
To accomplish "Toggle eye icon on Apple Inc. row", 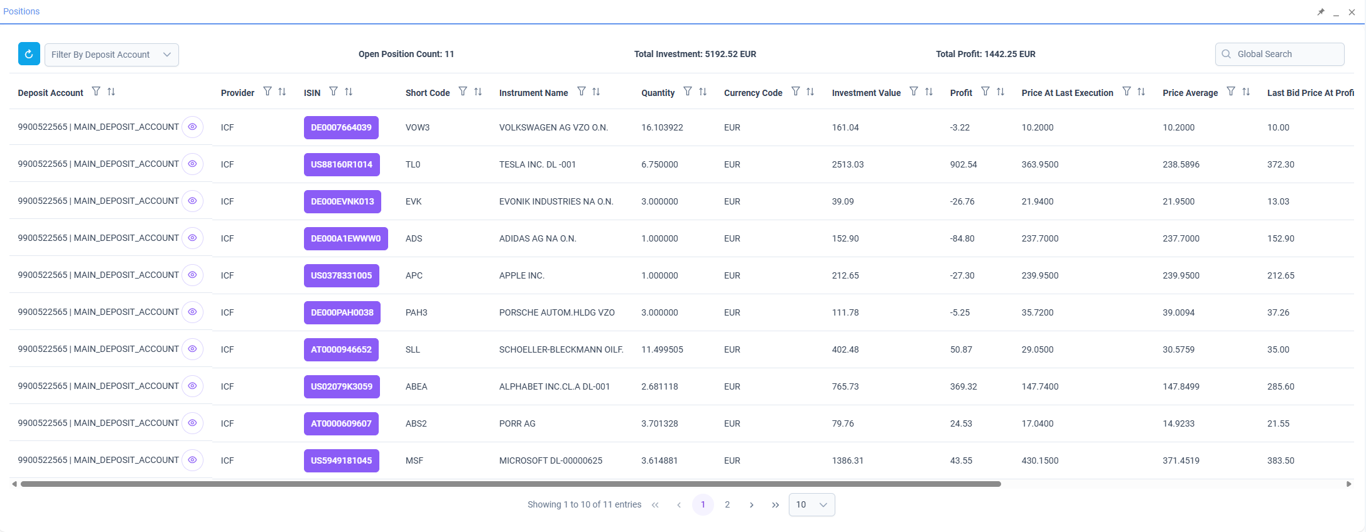I will [192, 275].
